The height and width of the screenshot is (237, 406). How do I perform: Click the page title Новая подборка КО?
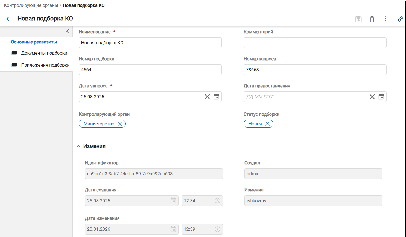pyautogui.click(x=45, y=19)
